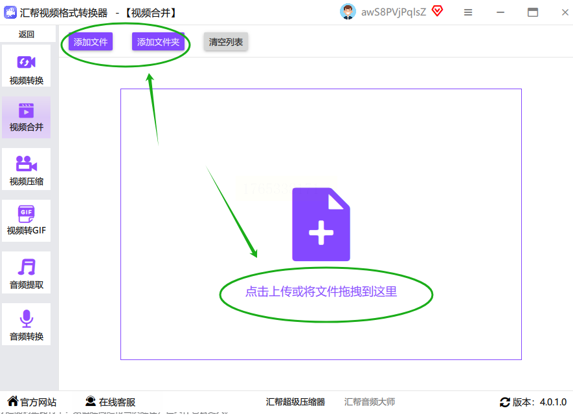Click the red VIP diamond icon
Image resolution: width=573 pixels, height=415 pixels.
[x=438, y=12]
